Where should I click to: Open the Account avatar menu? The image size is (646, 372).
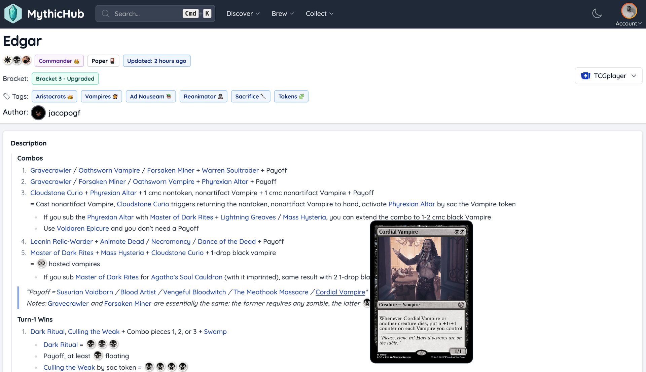tap(629, 14)
